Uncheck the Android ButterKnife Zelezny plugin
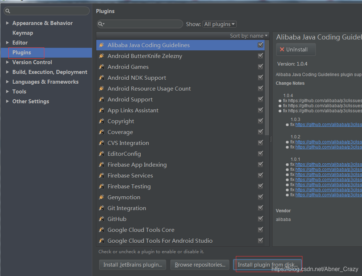The image size is (362, 276). pyautogui.click(x=261, y=56)
